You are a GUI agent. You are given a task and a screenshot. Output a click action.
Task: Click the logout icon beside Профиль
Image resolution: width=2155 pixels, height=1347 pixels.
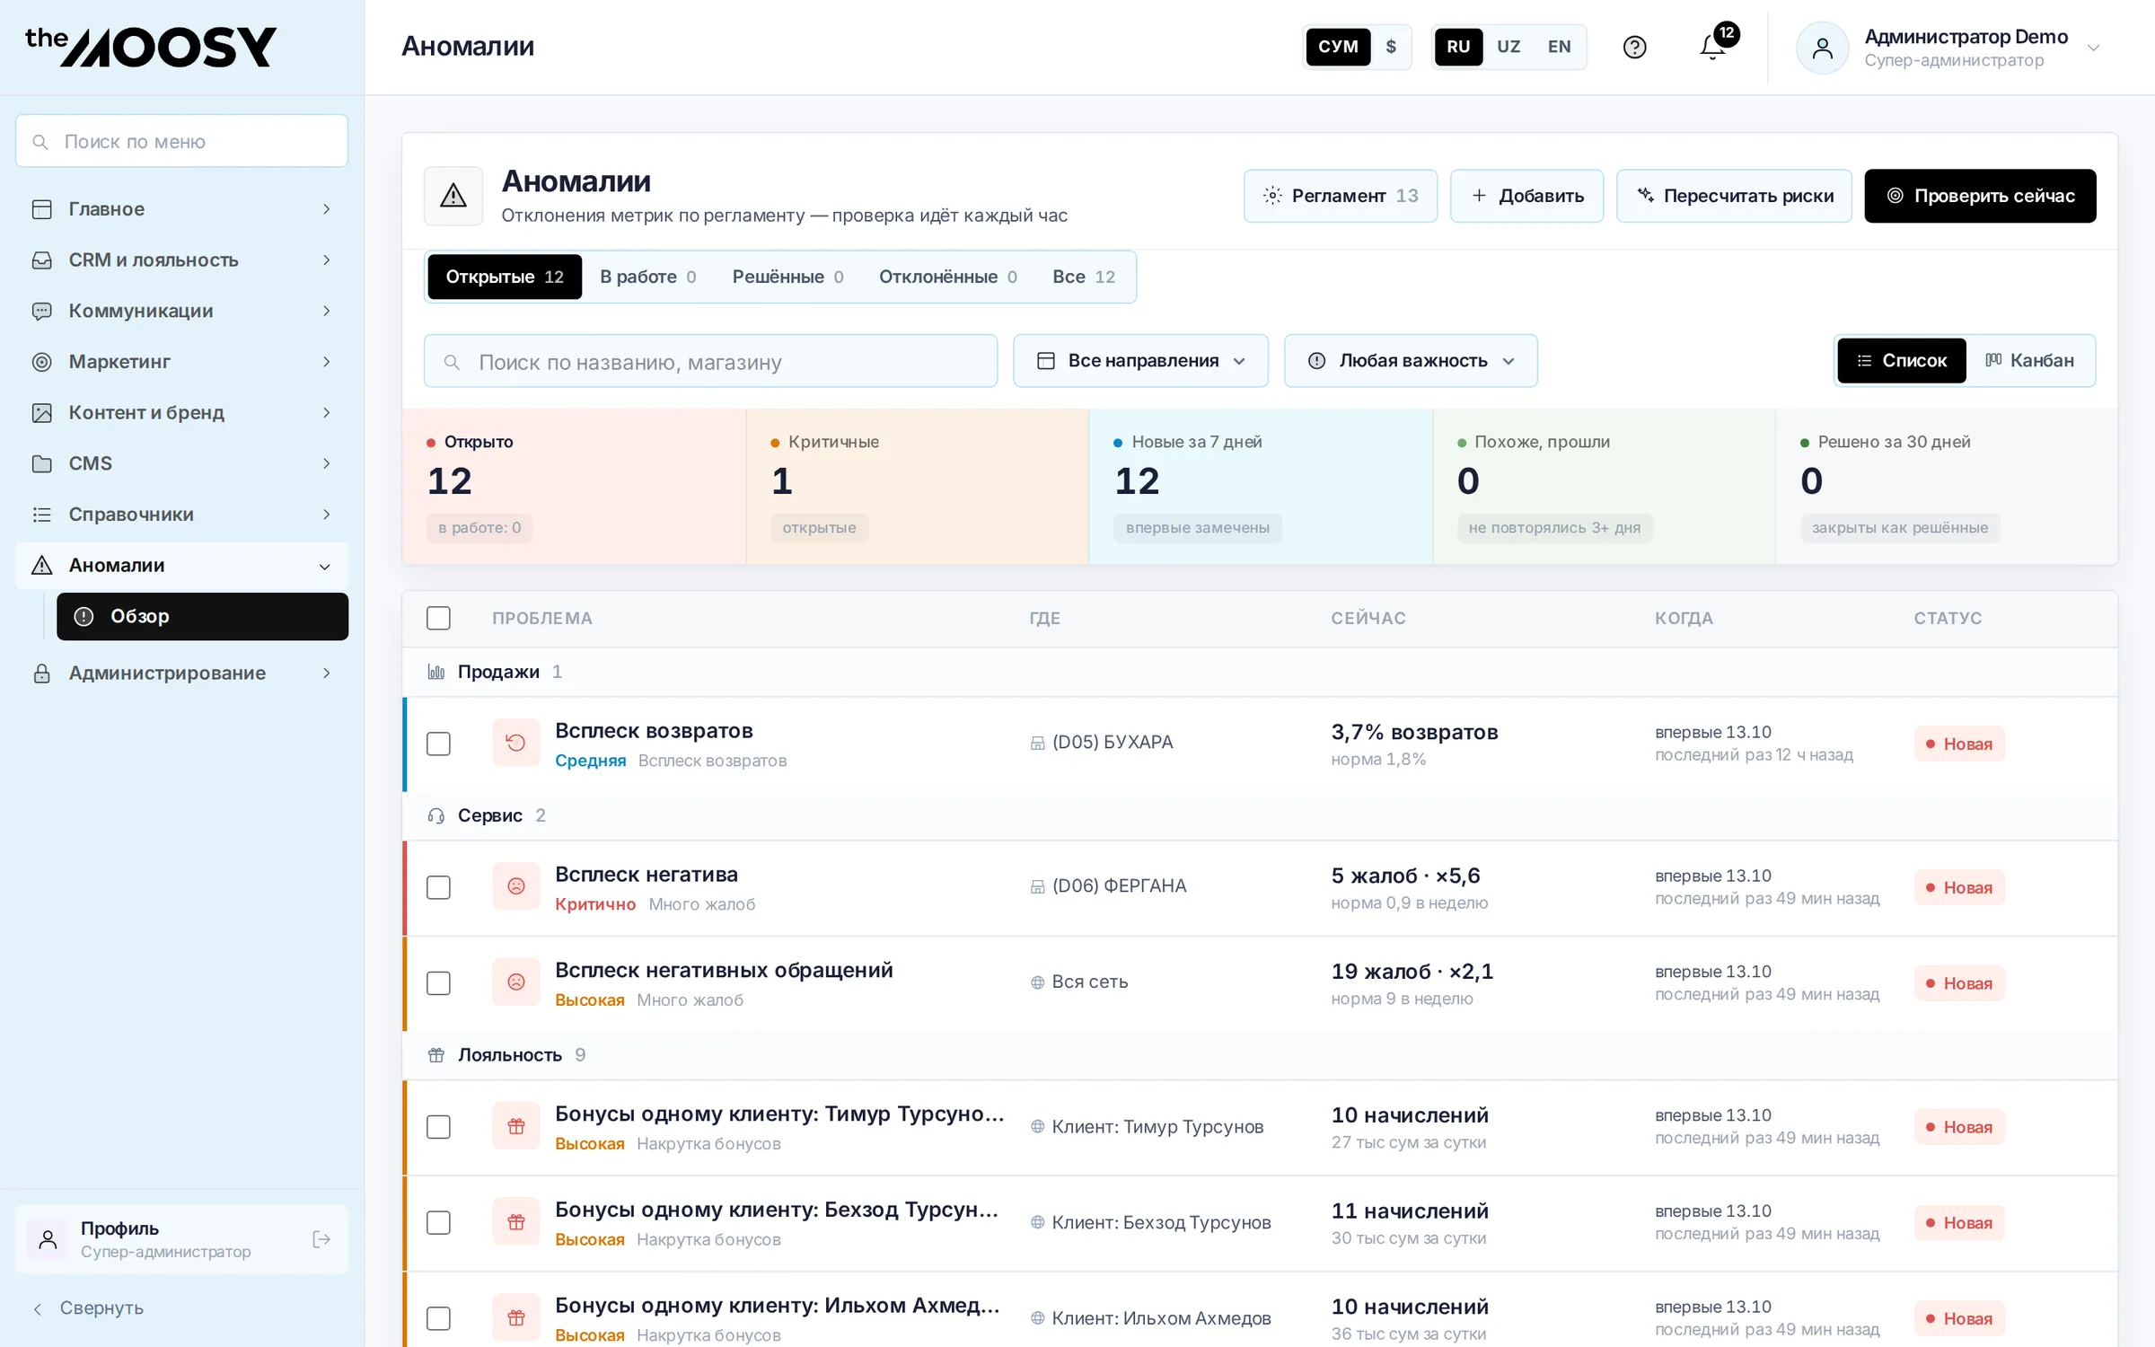pyautogui.click(x=321, y=1239)
